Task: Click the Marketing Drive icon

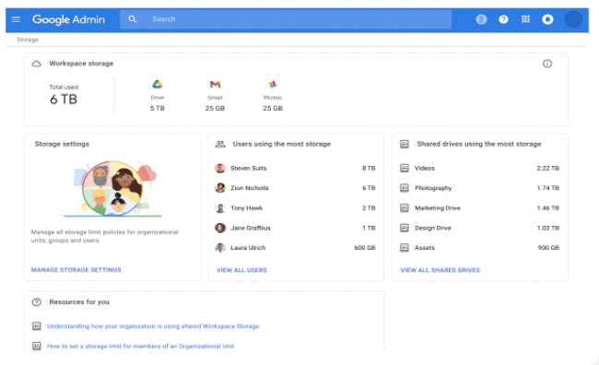Action: 405,208
